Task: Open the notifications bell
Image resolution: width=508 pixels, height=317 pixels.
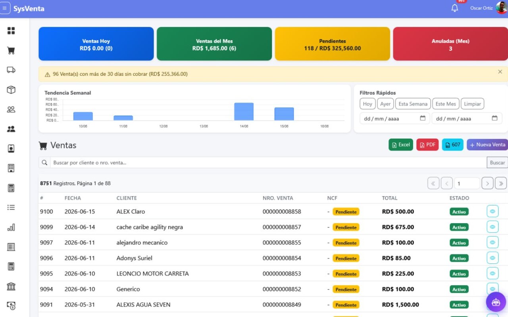Action: [455, 8]
